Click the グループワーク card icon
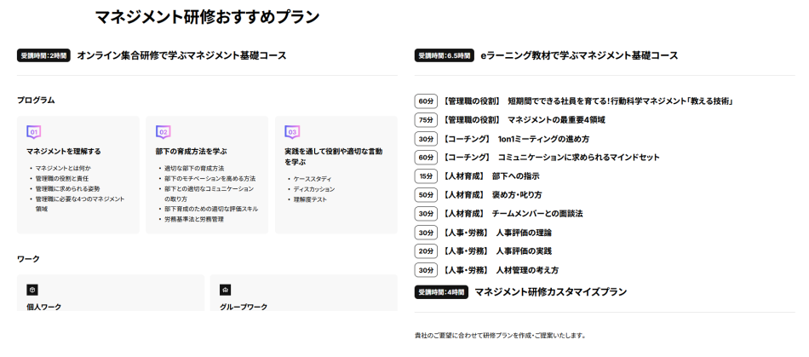This screenshot has height=357, width=809. [x=226, y=290]
